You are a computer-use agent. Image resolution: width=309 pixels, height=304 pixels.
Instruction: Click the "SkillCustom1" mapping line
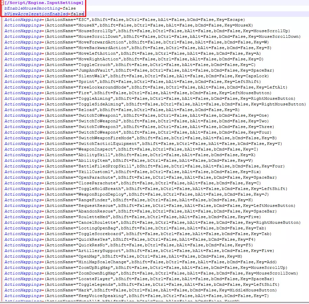point(133,172)
